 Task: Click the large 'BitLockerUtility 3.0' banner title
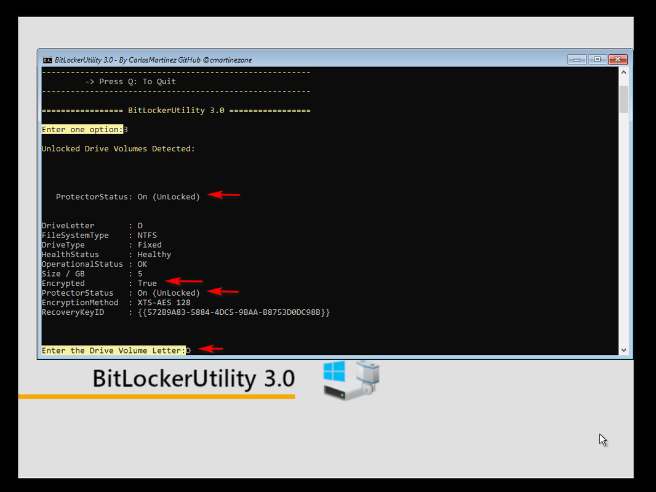pos(194,378)
